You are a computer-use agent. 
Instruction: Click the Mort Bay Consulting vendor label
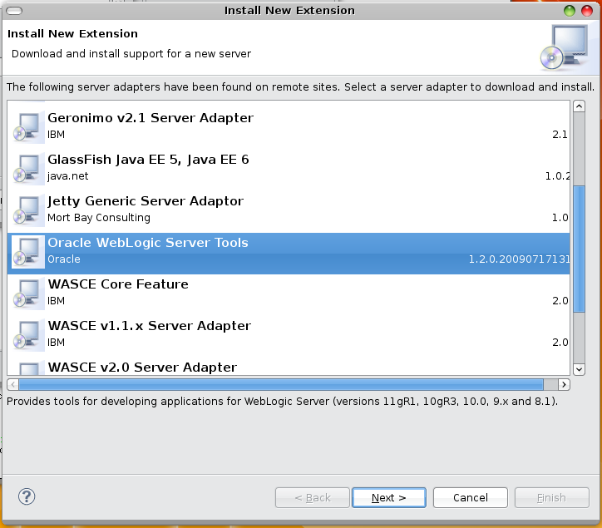click(x=99, y=218)
